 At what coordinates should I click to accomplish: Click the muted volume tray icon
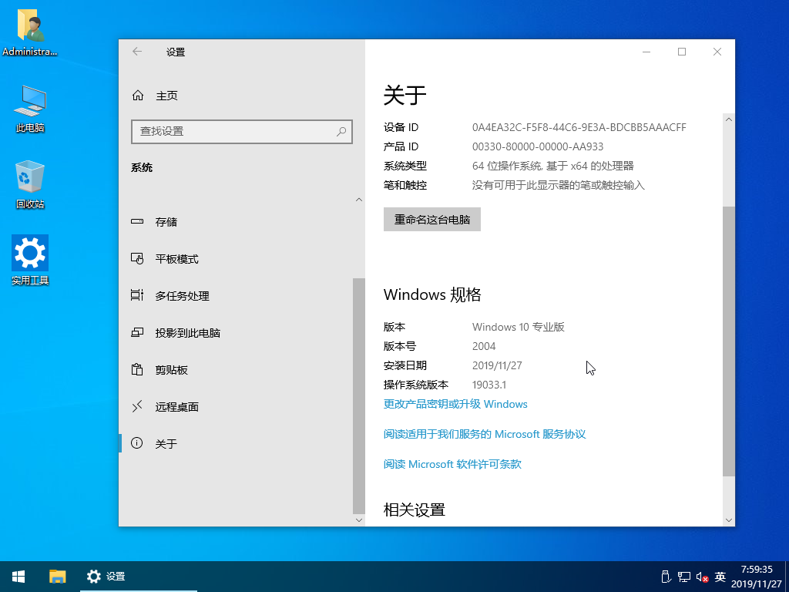click(x=703, y=577)
